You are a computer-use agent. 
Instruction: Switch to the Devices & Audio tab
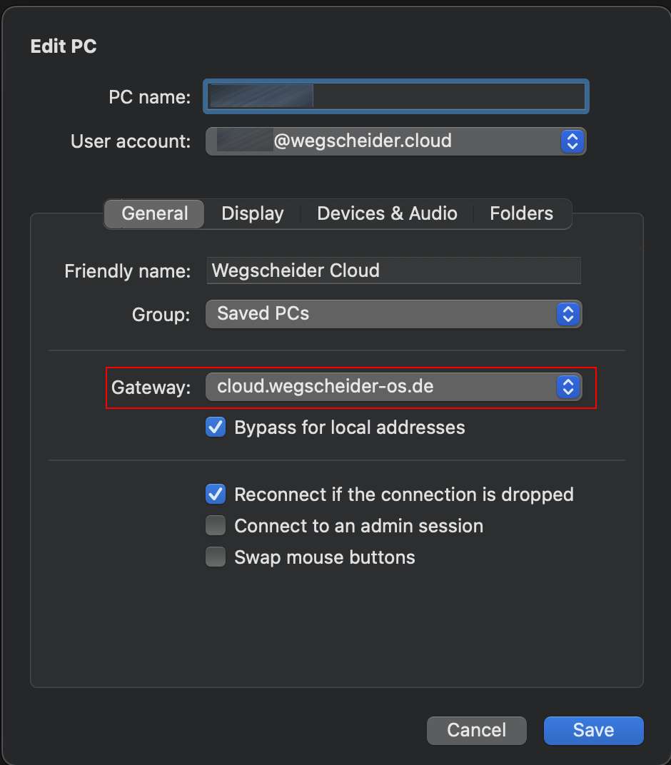tap(387, 213)
